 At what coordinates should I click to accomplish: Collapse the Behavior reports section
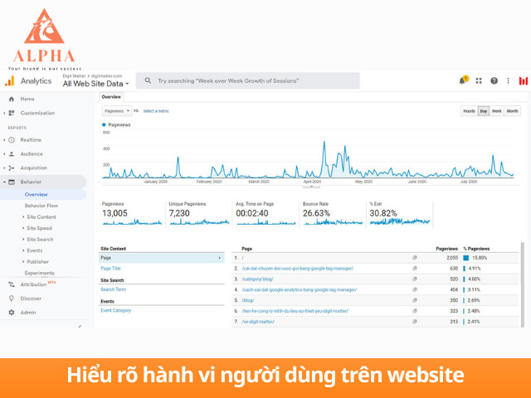4,182
